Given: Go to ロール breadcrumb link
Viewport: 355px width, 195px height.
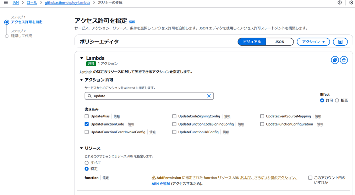Looking at the screenshot, I should [x=32, y=3].
